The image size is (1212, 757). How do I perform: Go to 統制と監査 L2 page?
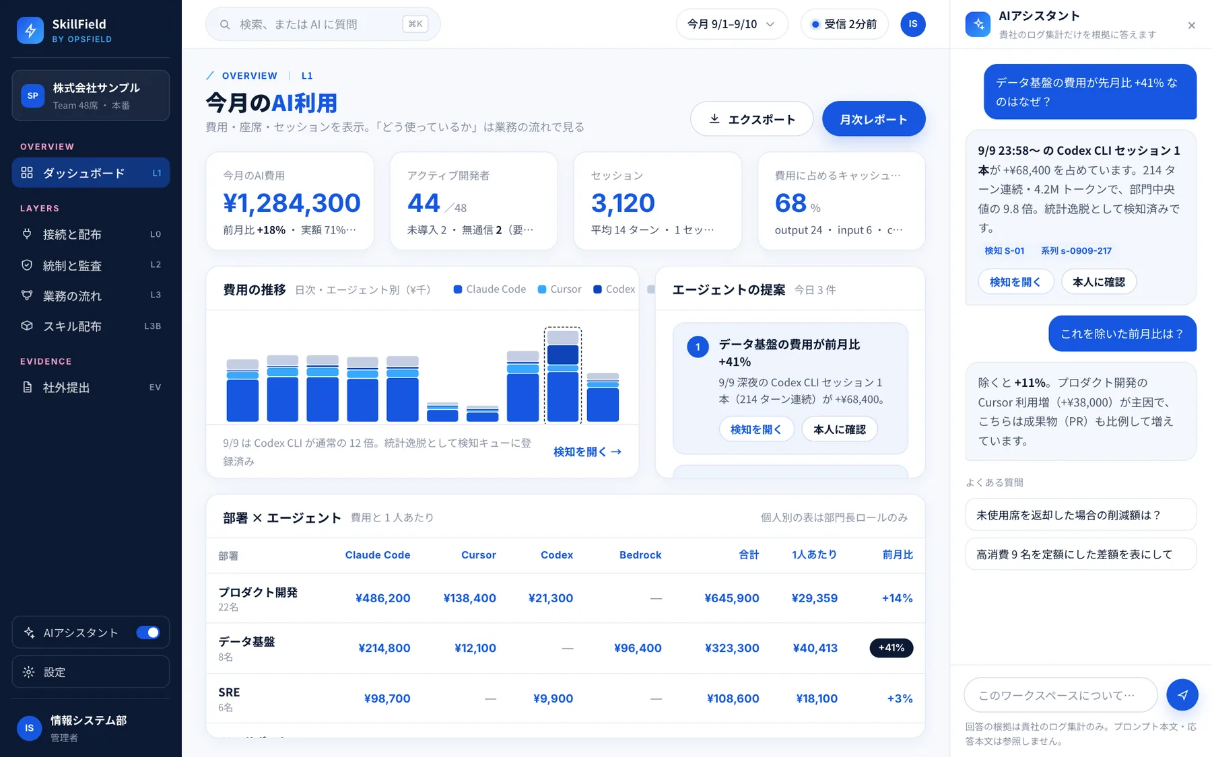91,265
